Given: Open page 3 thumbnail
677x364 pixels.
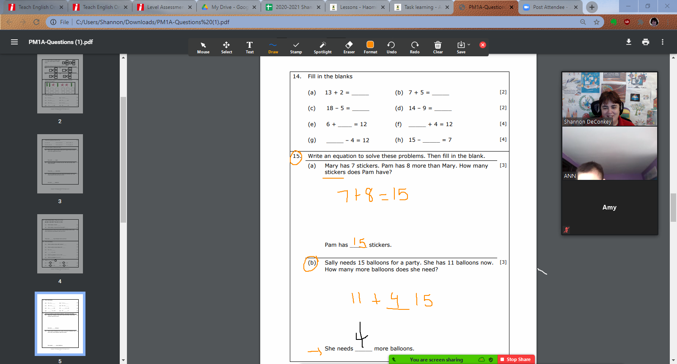Looking at the screenshot, I should point(60,164).
